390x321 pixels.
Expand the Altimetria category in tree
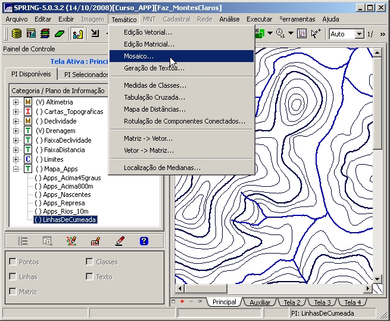(16, 102)
